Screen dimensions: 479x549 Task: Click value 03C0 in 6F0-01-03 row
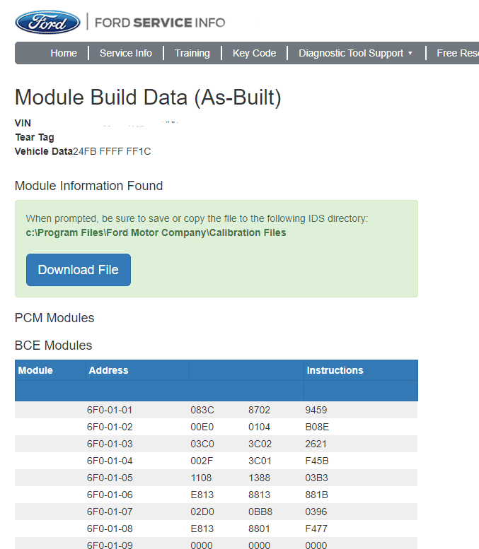202,444
